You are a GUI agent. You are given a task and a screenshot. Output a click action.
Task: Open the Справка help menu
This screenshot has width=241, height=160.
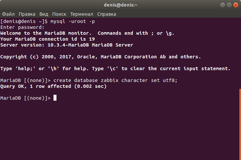click(x=107, y=14)
